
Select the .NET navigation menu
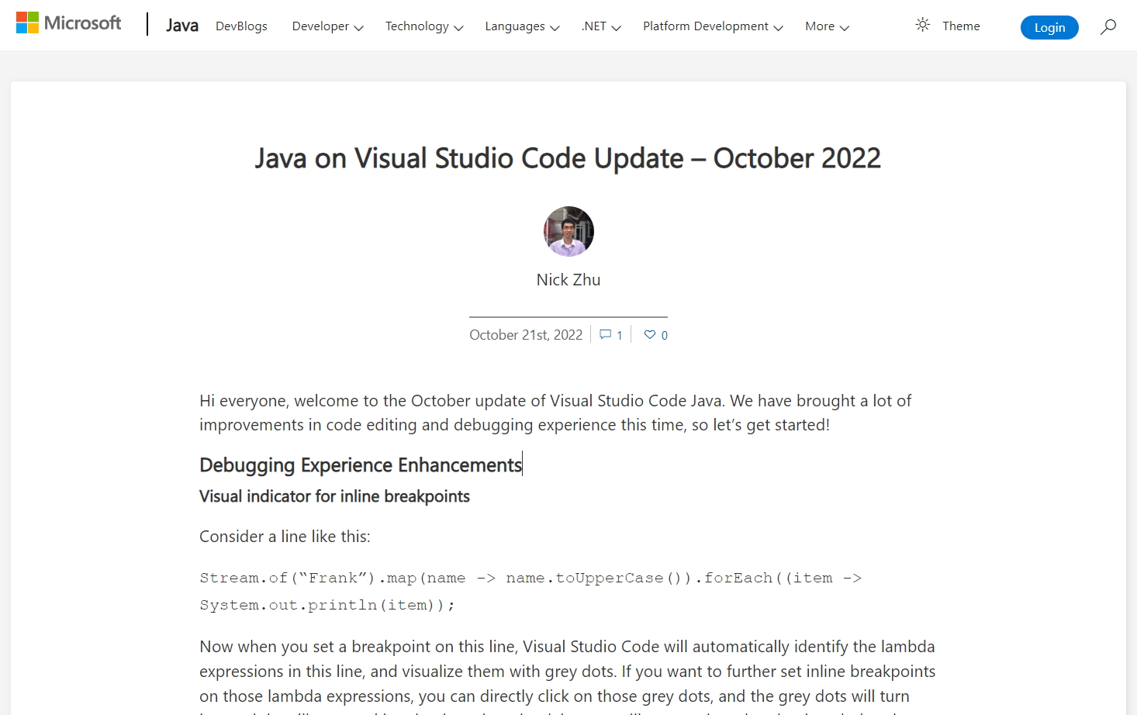click(600, 26)
